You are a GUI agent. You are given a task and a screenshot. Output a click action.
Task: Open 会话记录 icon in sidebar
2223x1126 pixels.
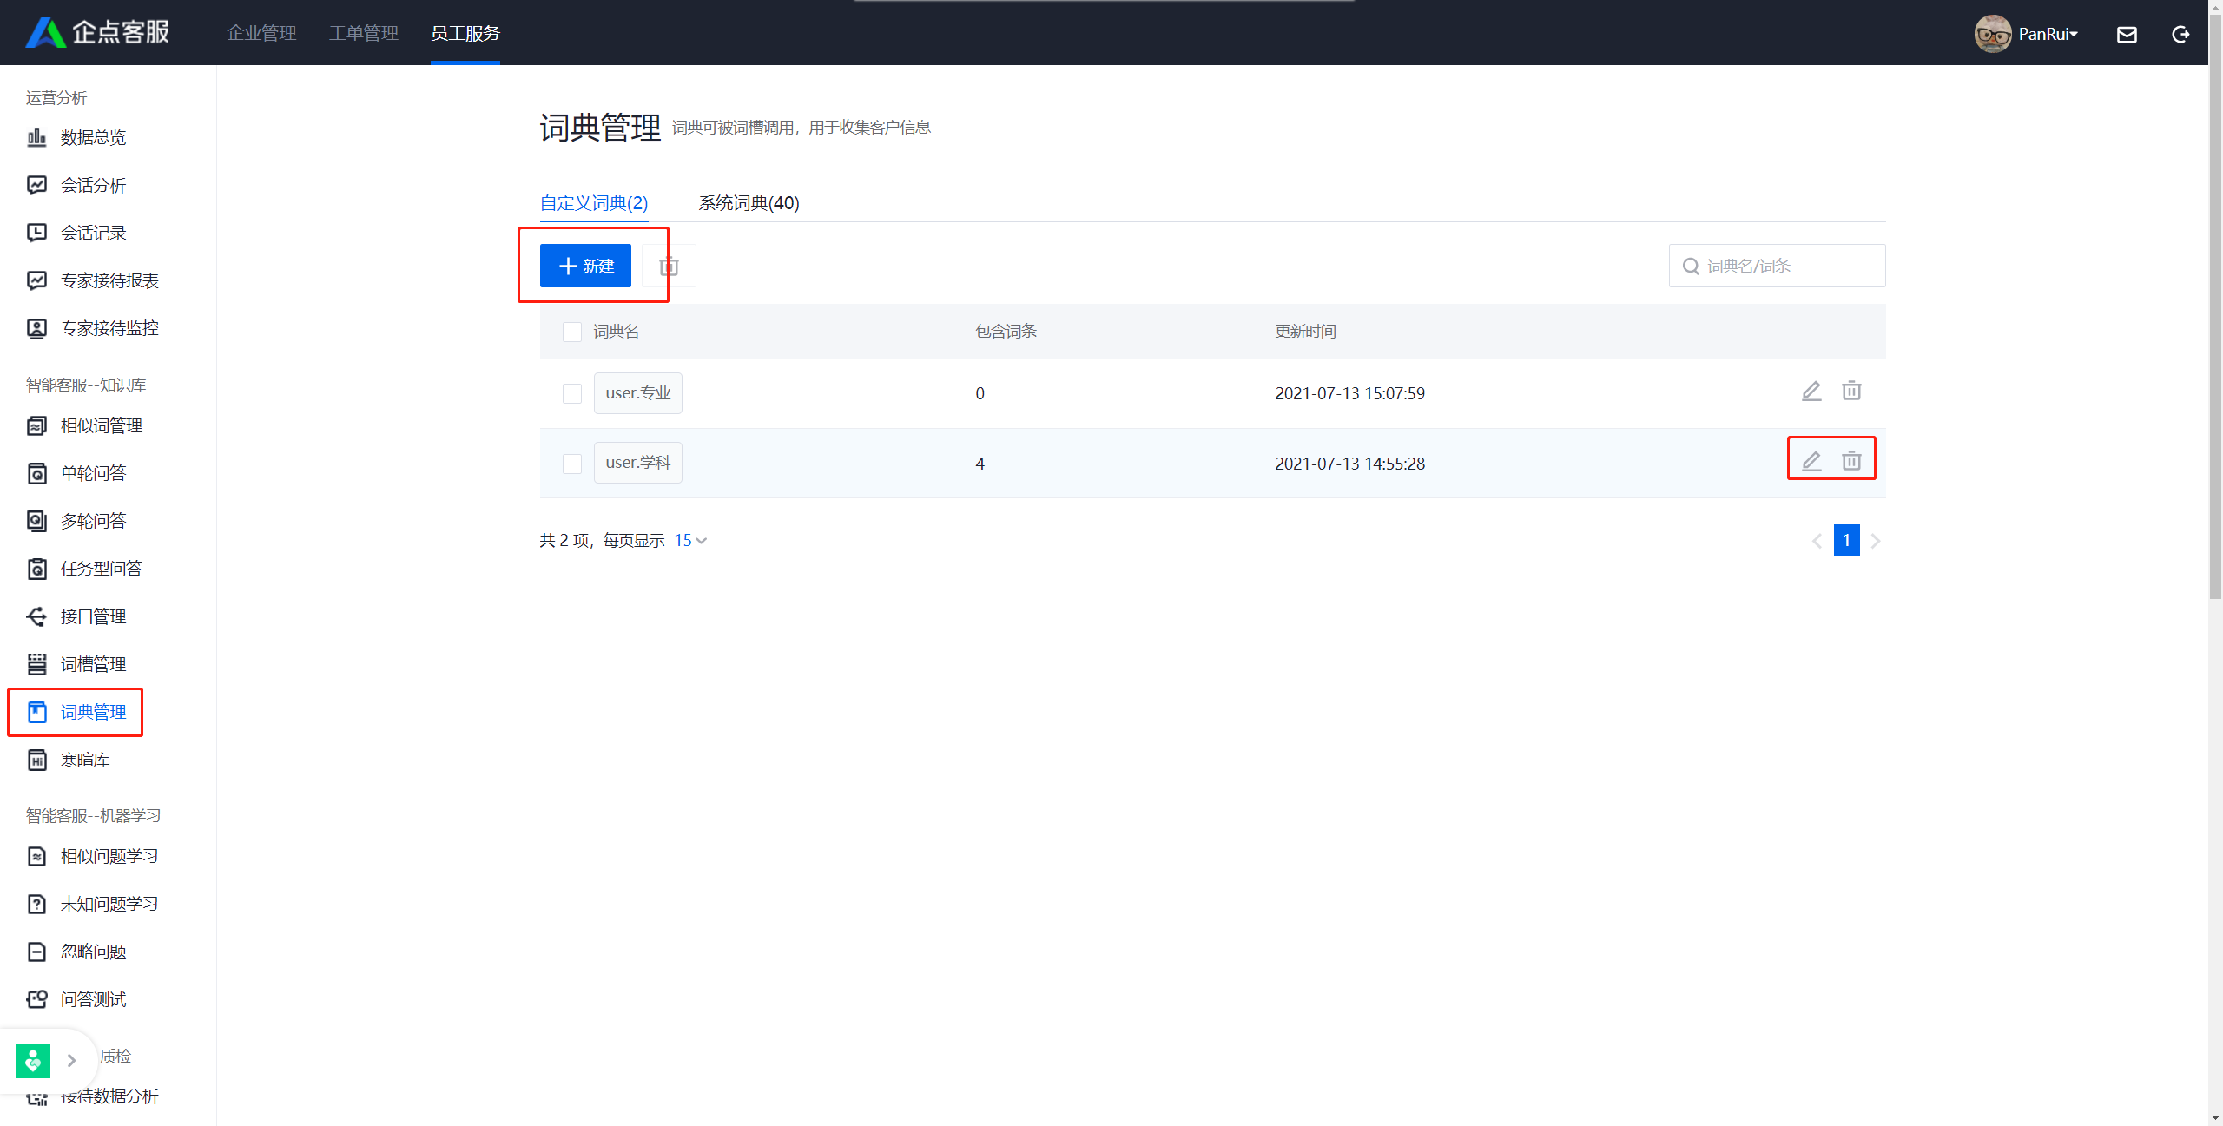tap(36, 233)
